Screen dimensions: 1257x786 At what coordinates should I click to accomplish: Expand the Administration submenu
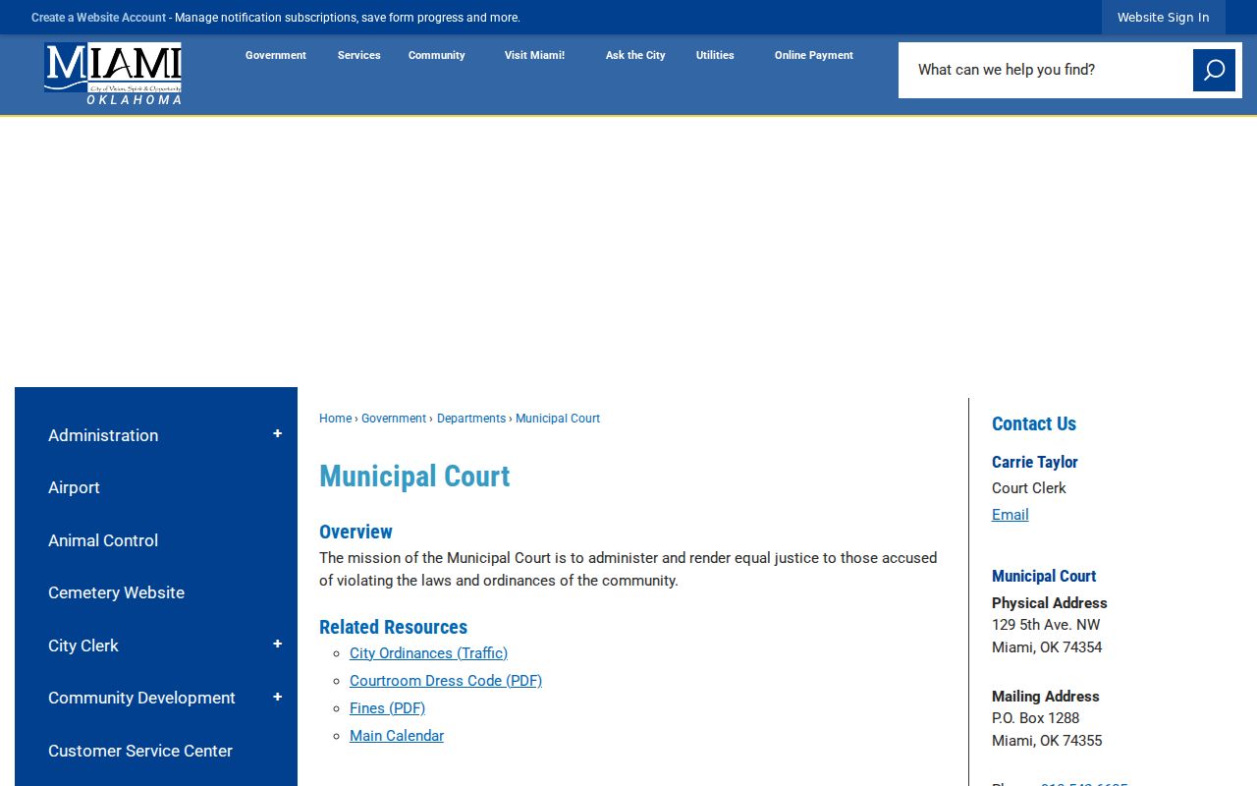tap(277, 434)
